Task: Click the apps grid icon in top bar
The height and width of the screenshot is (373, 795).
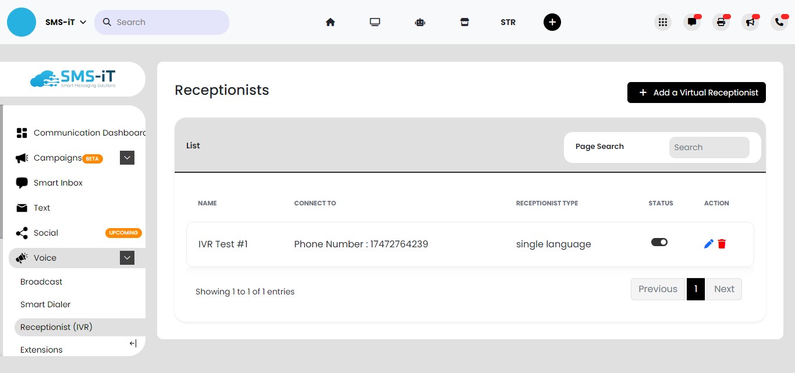Action: click(663, 22)
